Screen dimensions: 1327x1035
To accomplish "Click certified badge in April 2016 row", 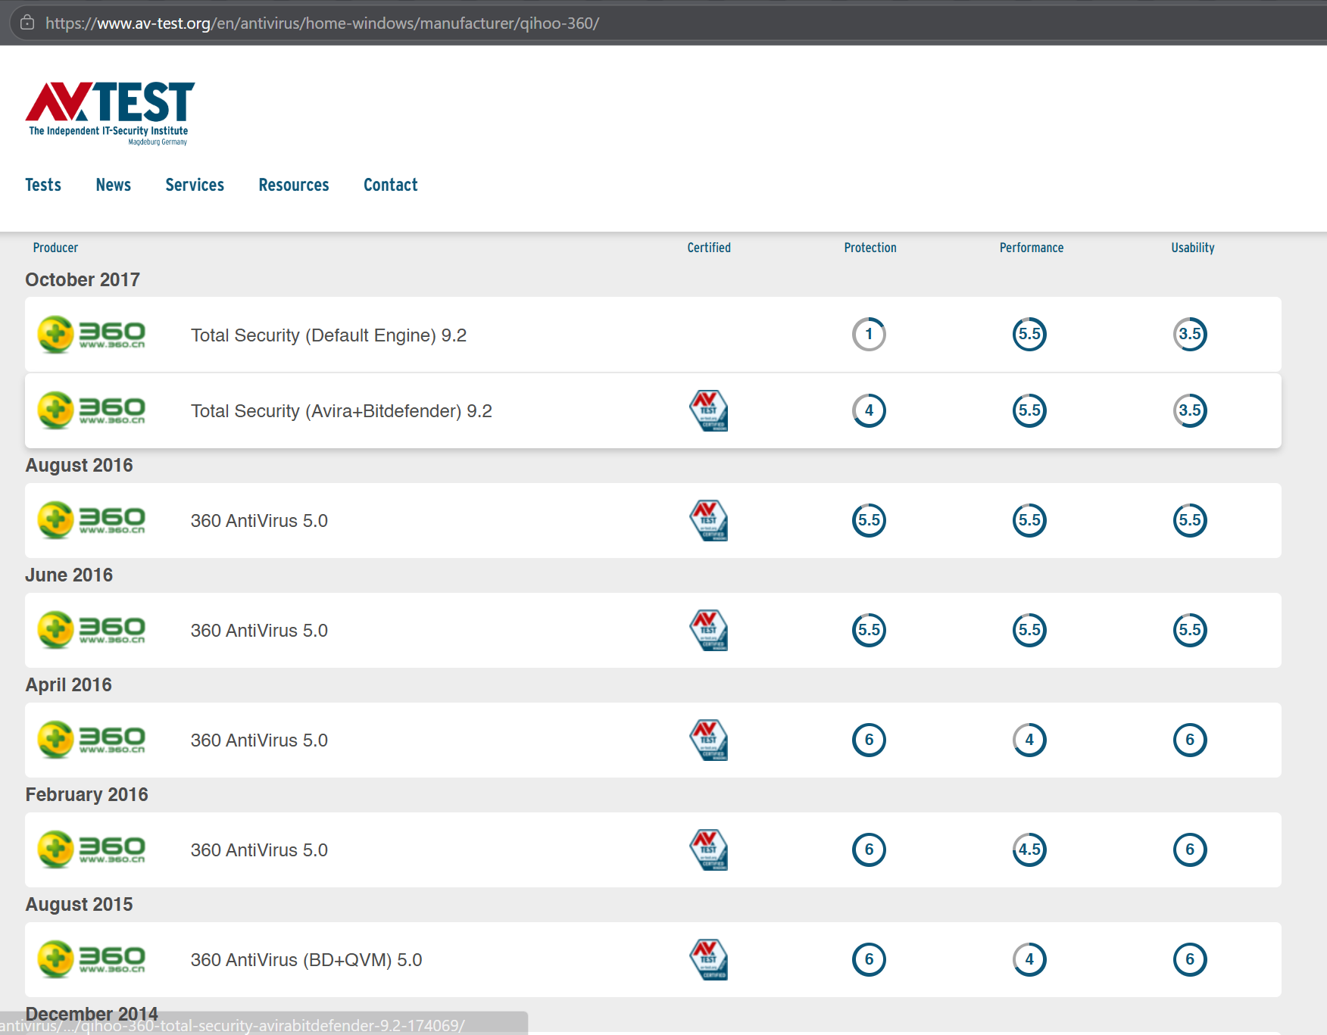I will pyautogui.click(x=709, y=740).
